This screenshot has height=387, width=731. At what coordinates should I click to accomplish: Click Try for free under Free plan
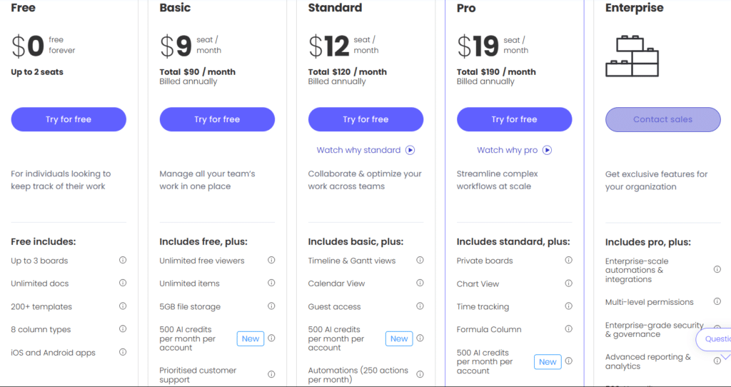point(69,119)
